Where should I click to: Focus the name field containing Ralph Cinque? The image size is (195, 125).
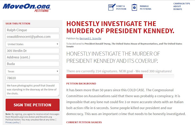[33, 30]
